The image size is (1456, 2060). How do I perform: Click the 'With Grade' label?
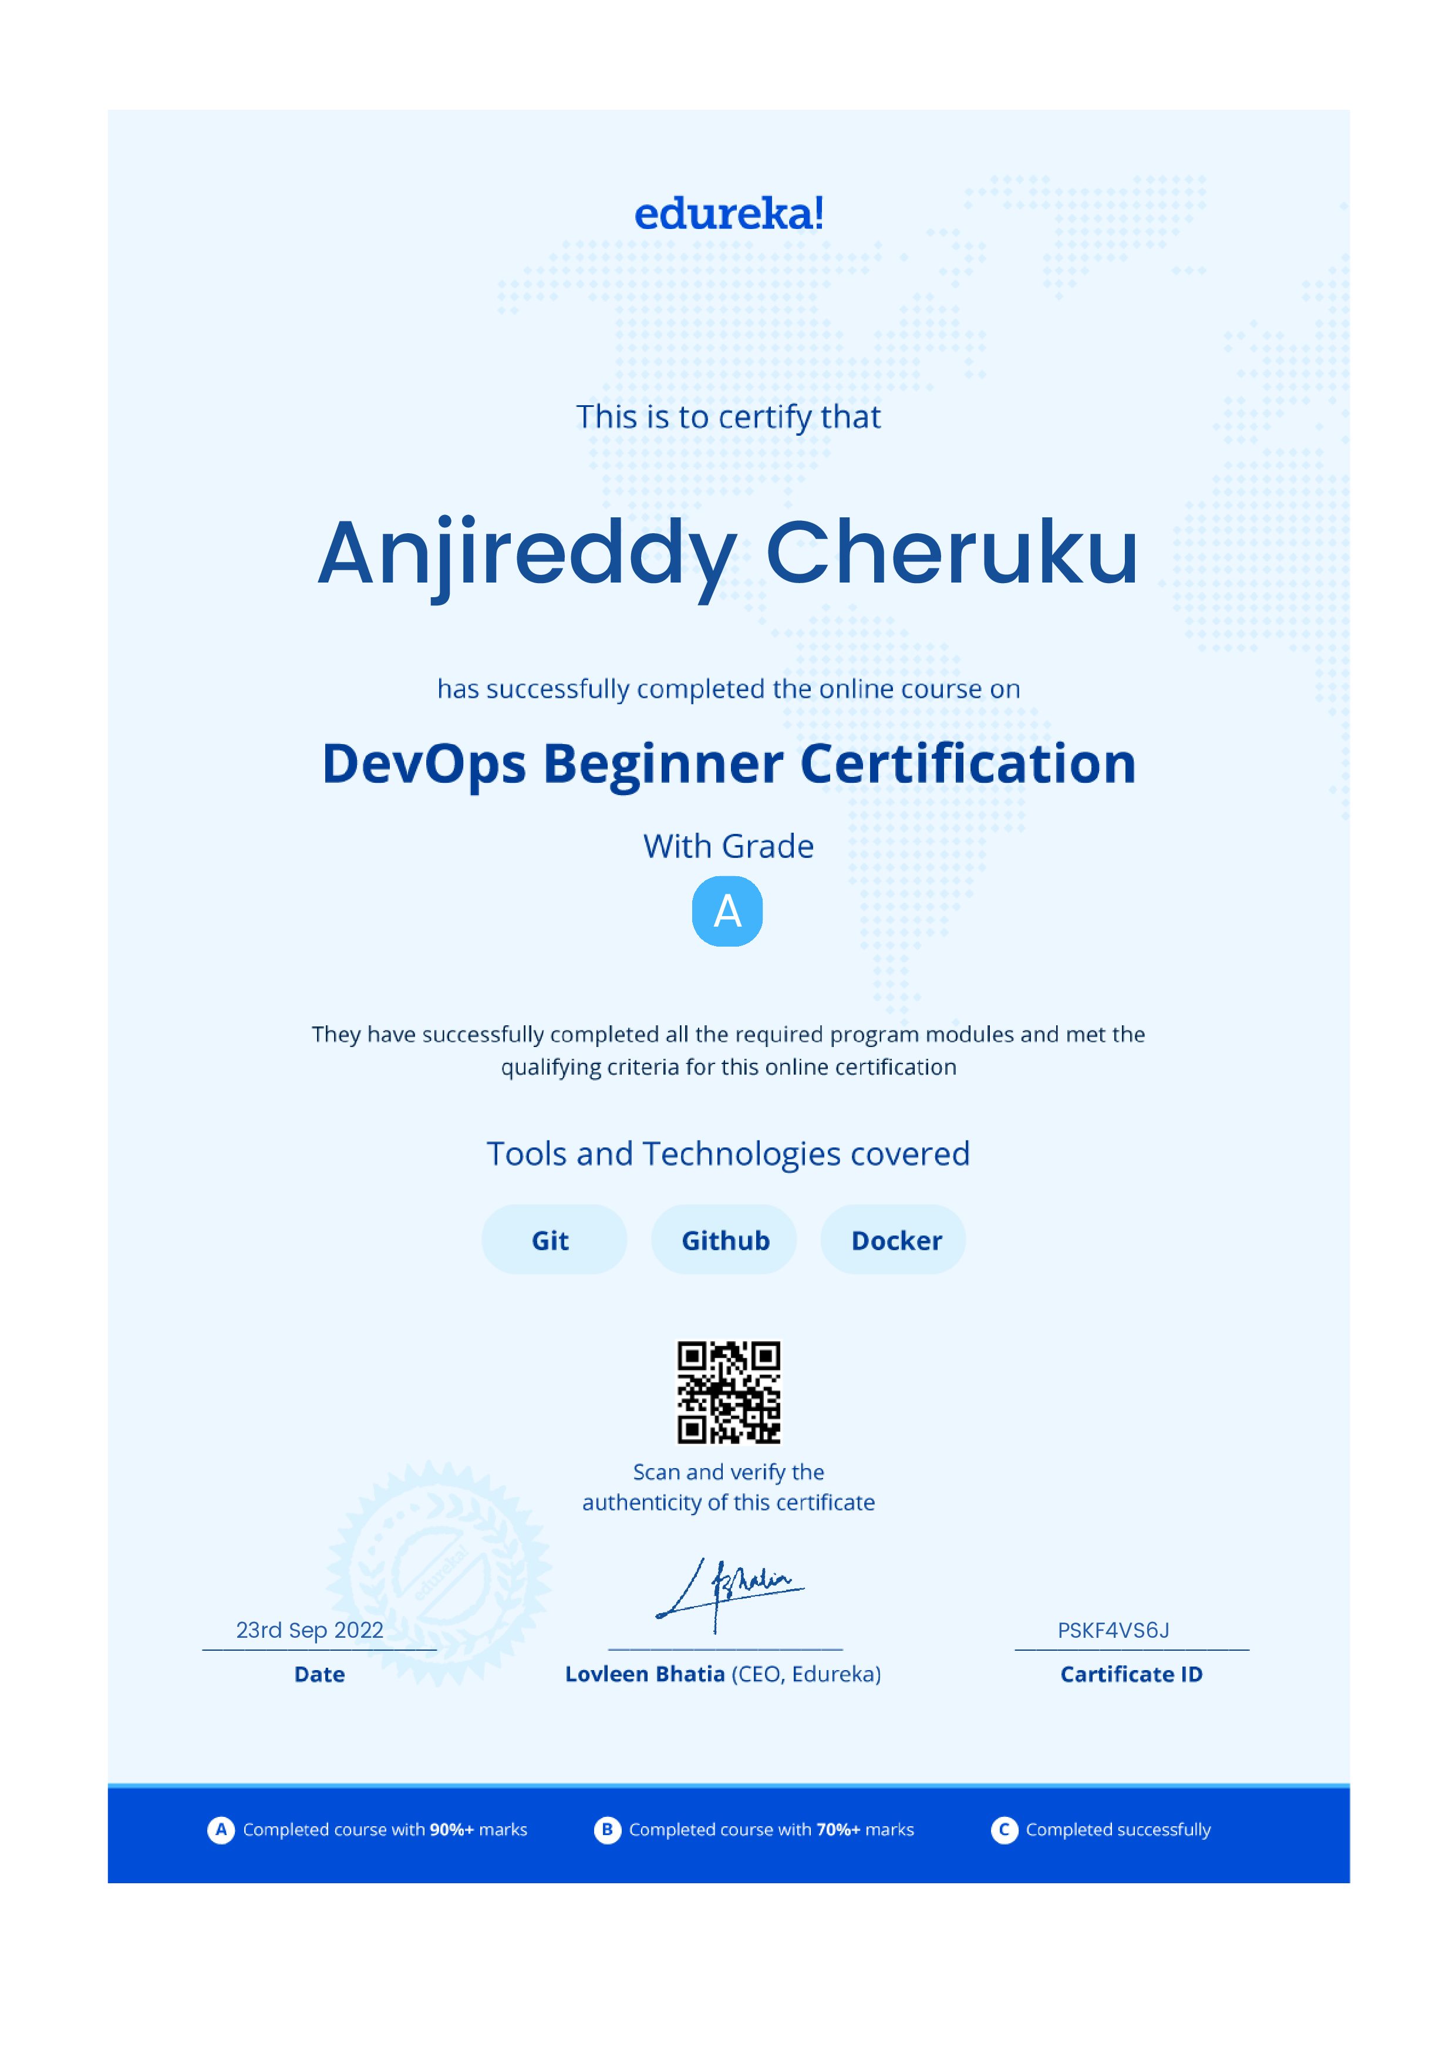point(729,846)
